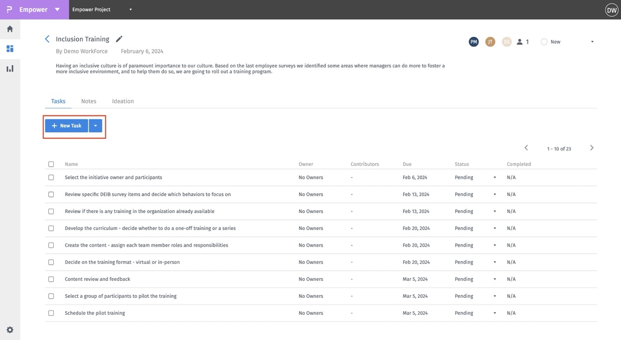Select checkbox for Content review and feedback
The height and width of the screenshot is (340, 621).
[x=51, y=279]
